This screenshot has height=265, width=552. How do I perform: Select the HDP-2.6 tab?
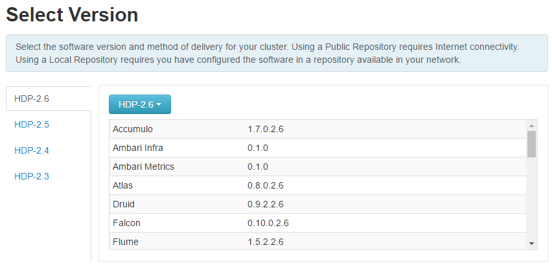click(x=48, y=98)
